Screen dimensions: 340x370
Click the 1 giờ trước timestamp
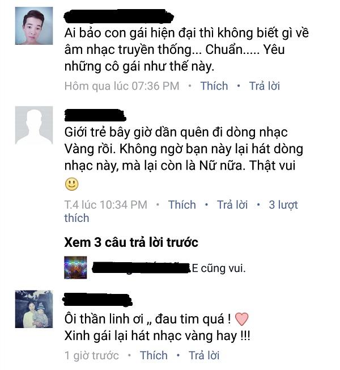[92, 355]
